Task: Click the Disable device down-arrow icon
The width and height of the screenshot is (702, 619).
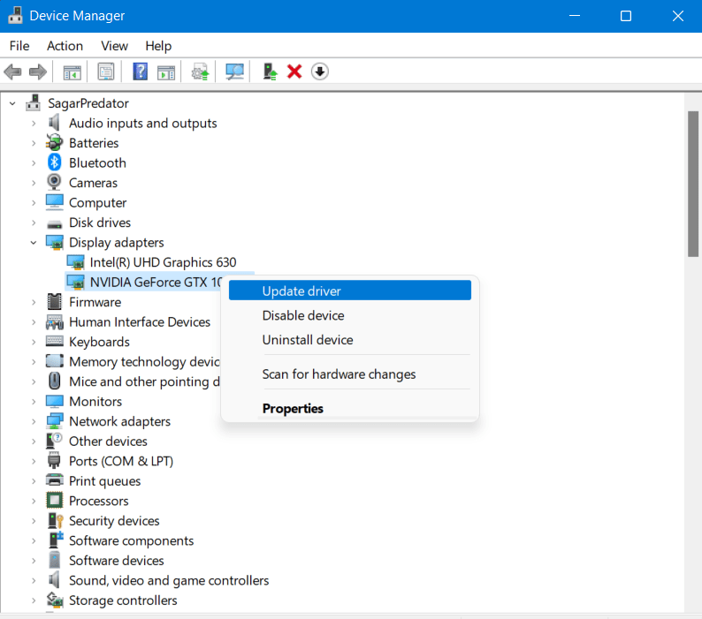Action: (320, 72)
